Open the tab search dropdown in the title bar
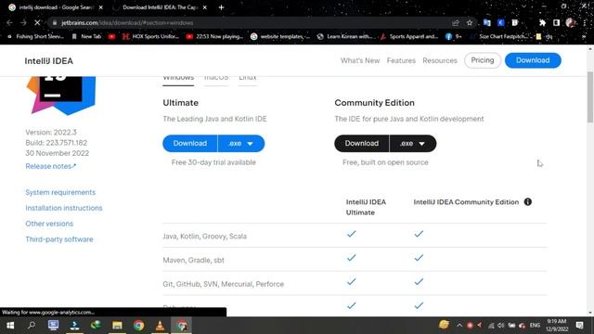This screenshot has height=334, width=594. point(523,6)
